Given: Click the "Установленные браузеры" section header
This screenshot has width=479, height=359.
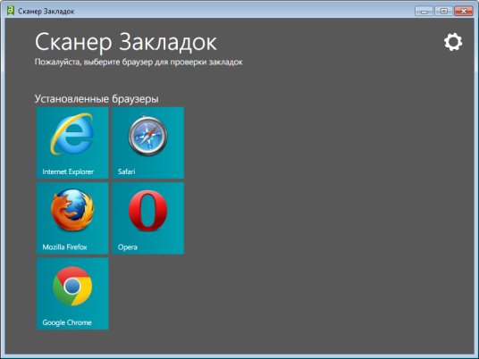Looking at the screenshot, I should pyautogui.click(x=97, y=99).
